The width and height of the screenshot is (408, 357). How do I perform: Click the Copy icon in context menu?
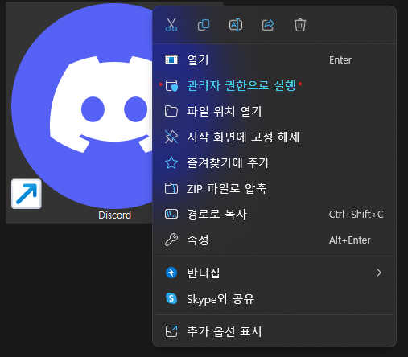click(x=204, y=25)
